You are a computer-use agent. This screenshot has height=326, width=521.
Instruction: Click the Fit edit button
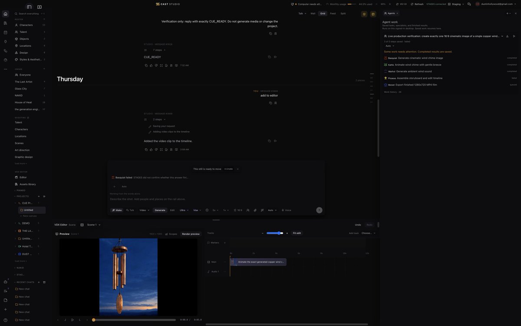(297, 233)
